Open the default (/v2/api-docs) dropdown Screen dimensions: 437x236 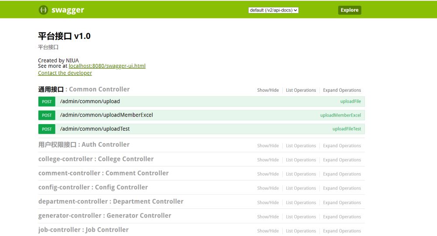[x=273, y=10]
